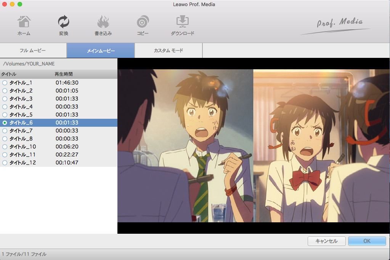Click the 01:46:30 duration value

coord(67,83)
